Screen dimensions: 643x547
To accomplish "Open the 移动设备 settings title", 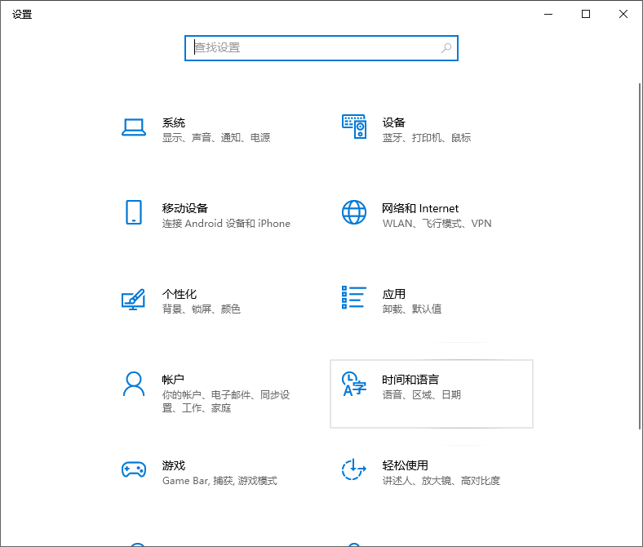I will 185,208.
